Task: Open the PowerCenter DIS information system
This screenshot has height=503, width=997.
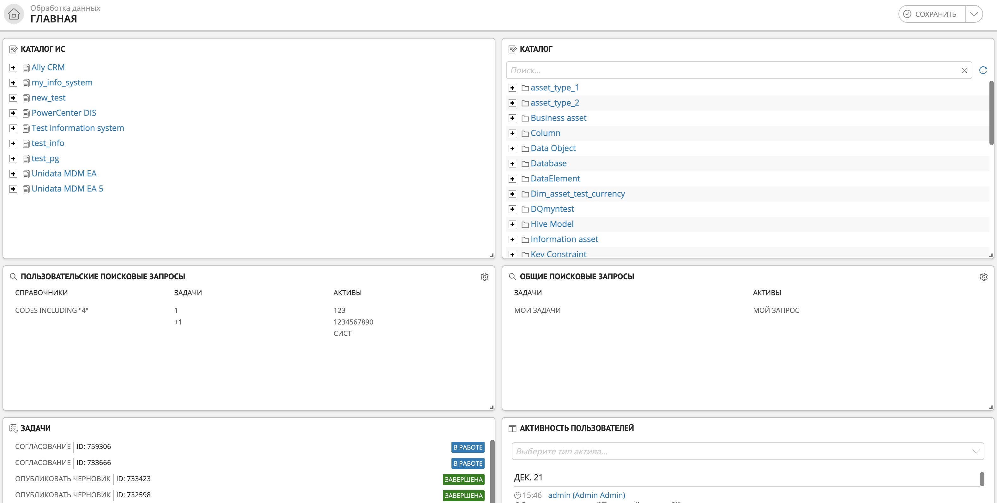Action: coord(63,112)
